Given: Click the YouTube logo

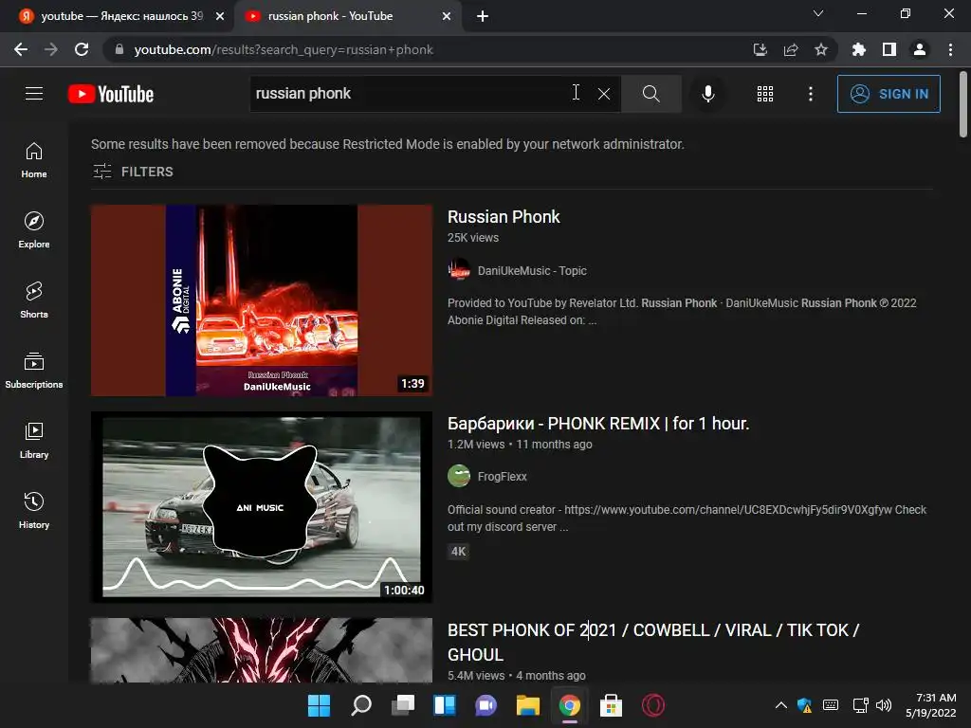Looking at the screenshot, I should [x=111, y=94].
